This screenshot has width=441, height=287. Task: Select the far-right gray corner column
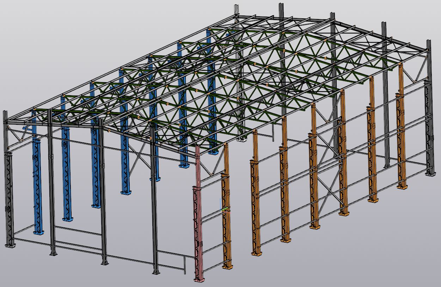coord(429,108)
